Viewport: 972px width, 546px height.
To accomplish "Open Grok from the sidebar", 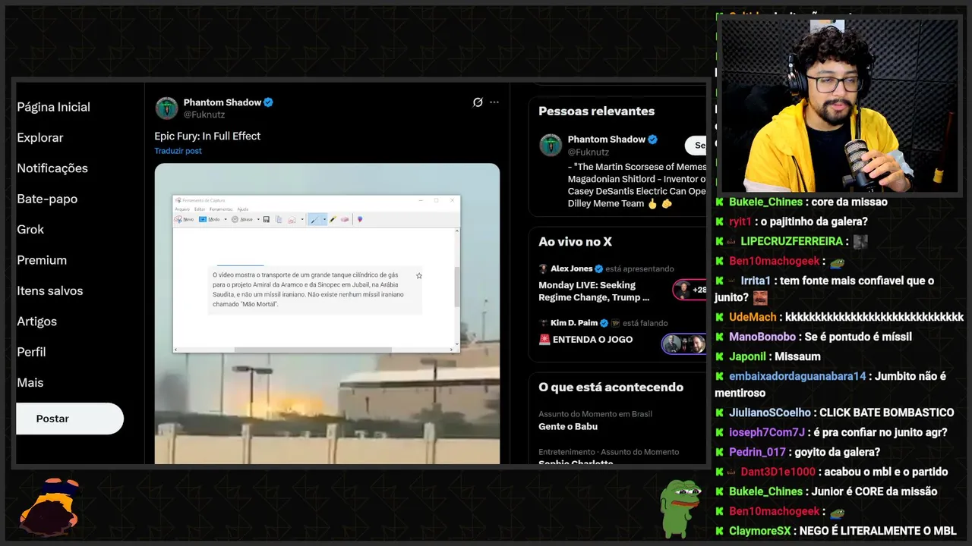I will pos(30,229).
